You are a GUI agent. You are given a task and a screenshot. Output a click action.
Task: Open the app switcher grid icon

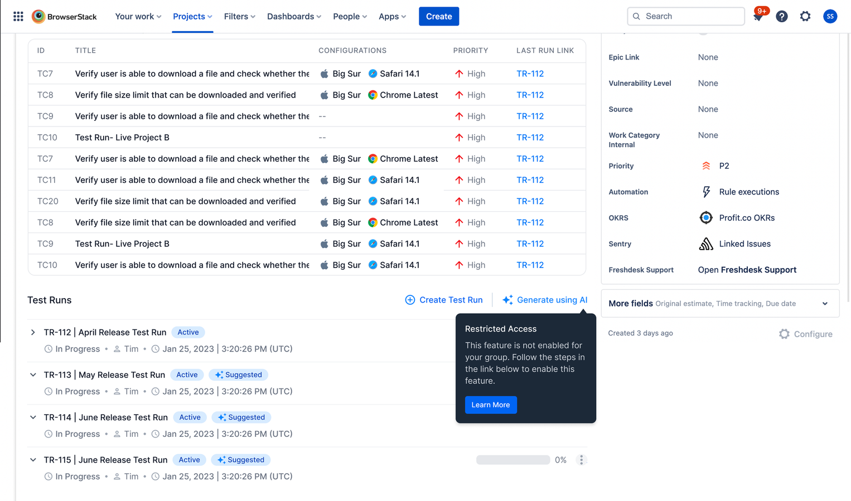18,16
